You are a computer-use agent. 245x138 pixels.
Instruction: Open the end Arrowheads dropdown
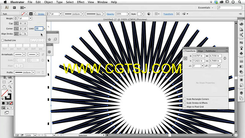[38, 54]
